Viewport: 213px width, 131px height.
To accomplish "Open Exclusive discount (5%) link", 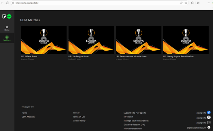I will (134, 125).
